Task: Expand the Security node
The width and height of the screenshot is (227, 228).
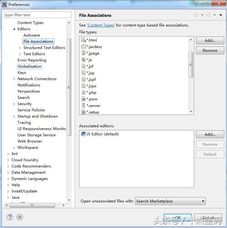Action: pyautogui.click(x=14, y=104)
